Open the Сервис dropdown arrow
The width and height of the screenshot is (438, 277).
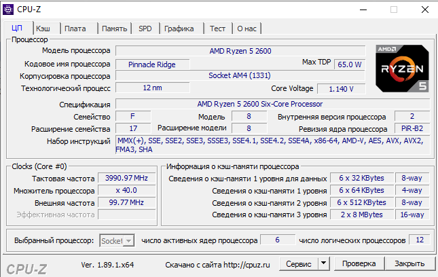point(323,263)
